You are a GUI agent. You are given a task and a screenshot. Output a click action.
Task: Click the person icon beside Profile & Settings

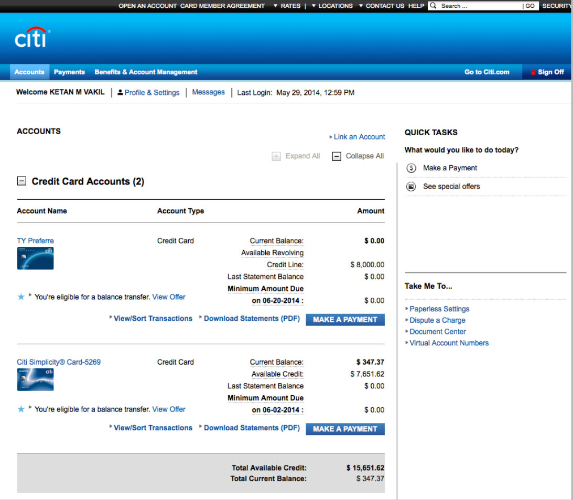click(120, 92)
